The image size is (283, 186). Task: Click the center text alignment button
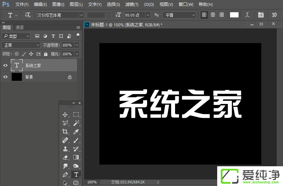tap(213, 15)
